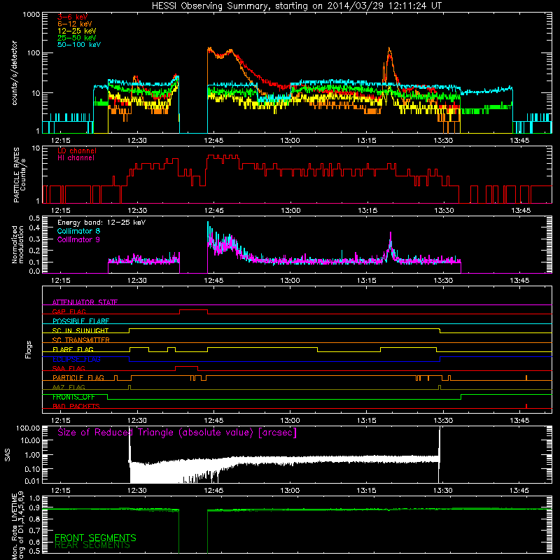Click the counts/s/detector axis label
The image size is (560, 560).
tap(15, 73)
